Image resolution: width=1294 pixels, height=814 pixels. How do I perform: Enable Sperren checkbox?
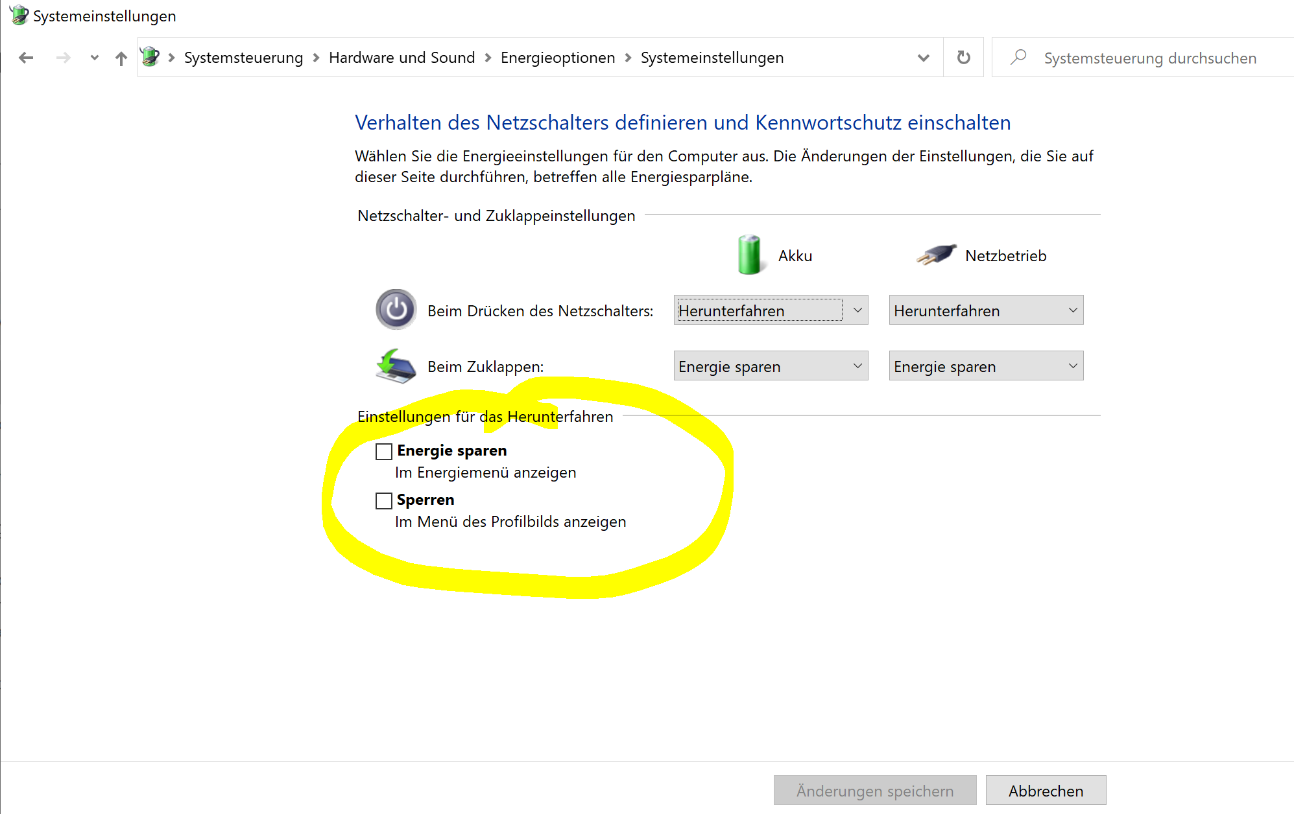tap(384, 500)
